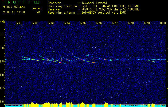Screen dimensions: 168x107
Task: Click the 1751 time marker
Action: tap(18, 23)
